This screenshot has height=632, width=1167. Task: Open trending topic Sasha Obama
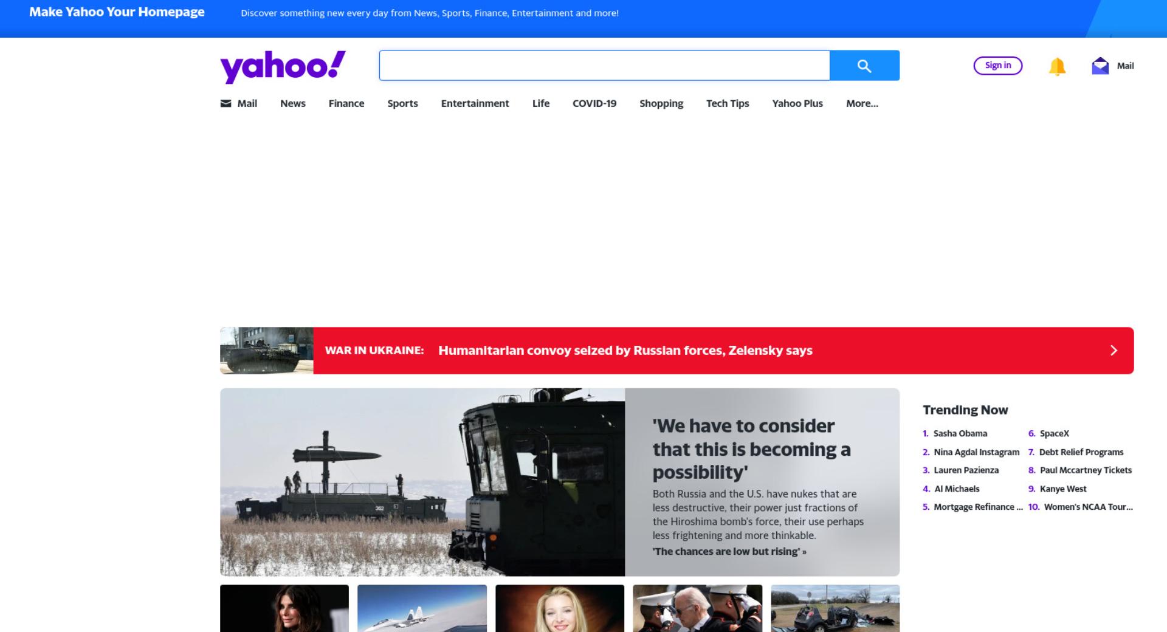pos(960,434)
